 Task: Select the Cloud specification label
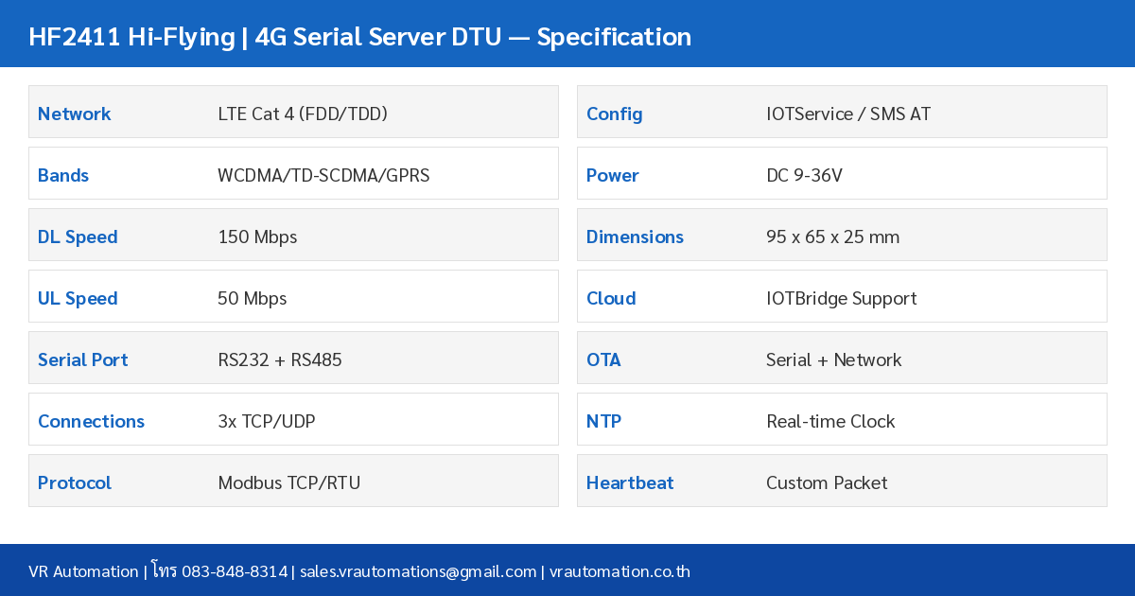coord(611,298)
